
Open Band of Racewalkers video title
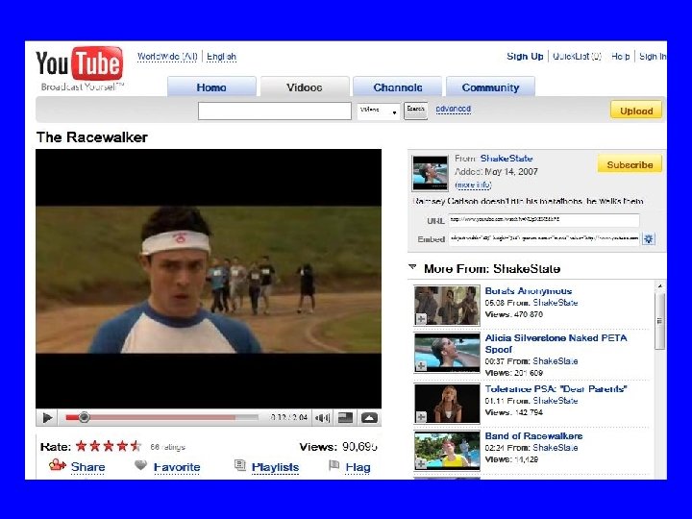tap(533, 435)
